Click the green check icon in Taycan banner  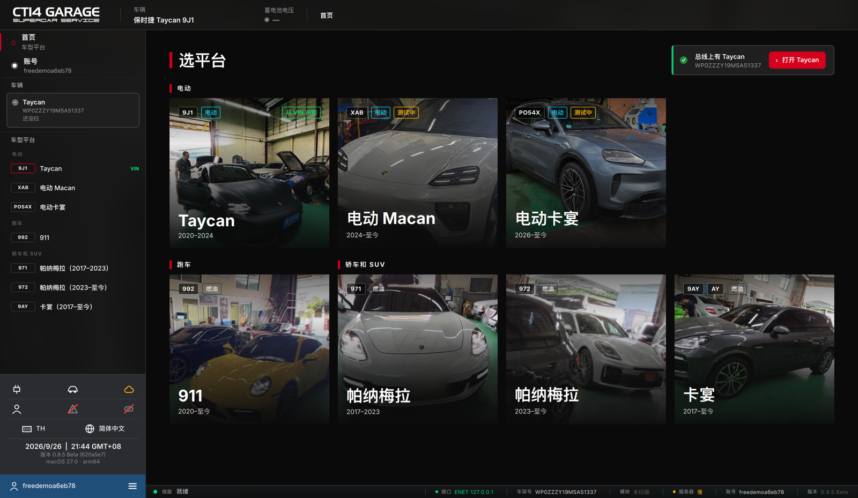tap(684, 60)
